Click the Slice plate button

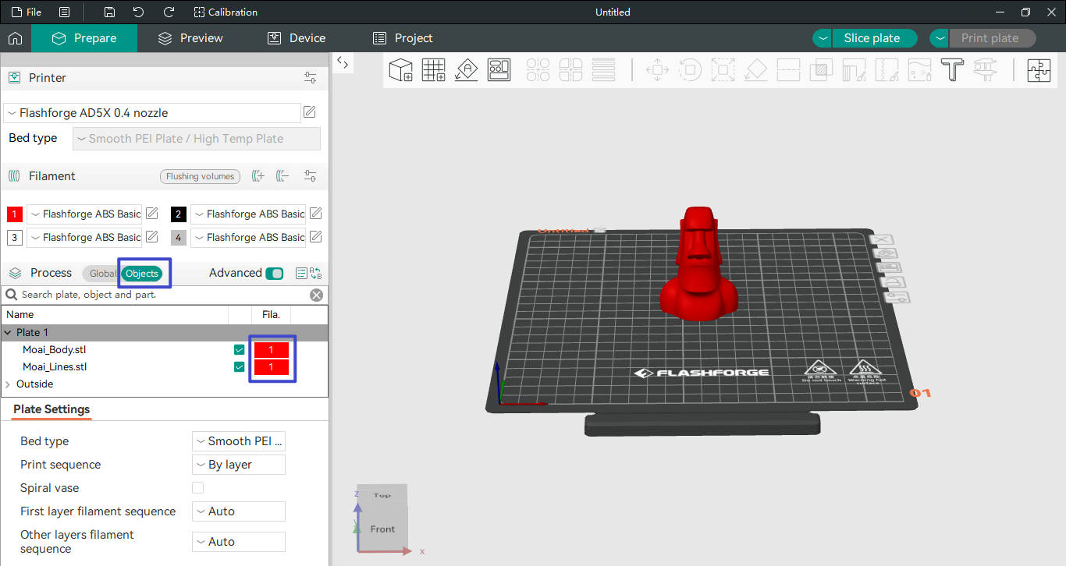tap(874, 38)
